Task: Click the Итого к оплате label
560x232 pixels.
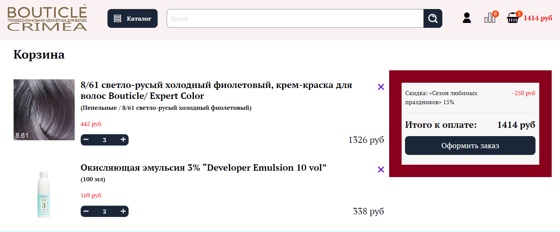Action: coord(441,125)
